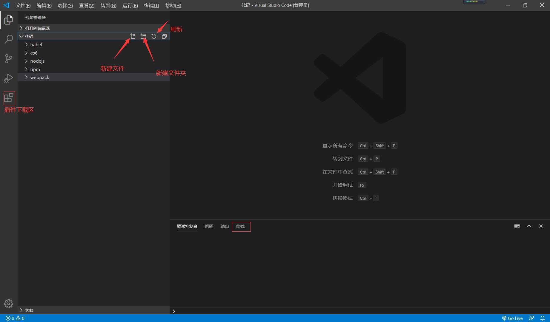Expand the npm folder
This screenshot has height=322, width=550.
[93, 69]
